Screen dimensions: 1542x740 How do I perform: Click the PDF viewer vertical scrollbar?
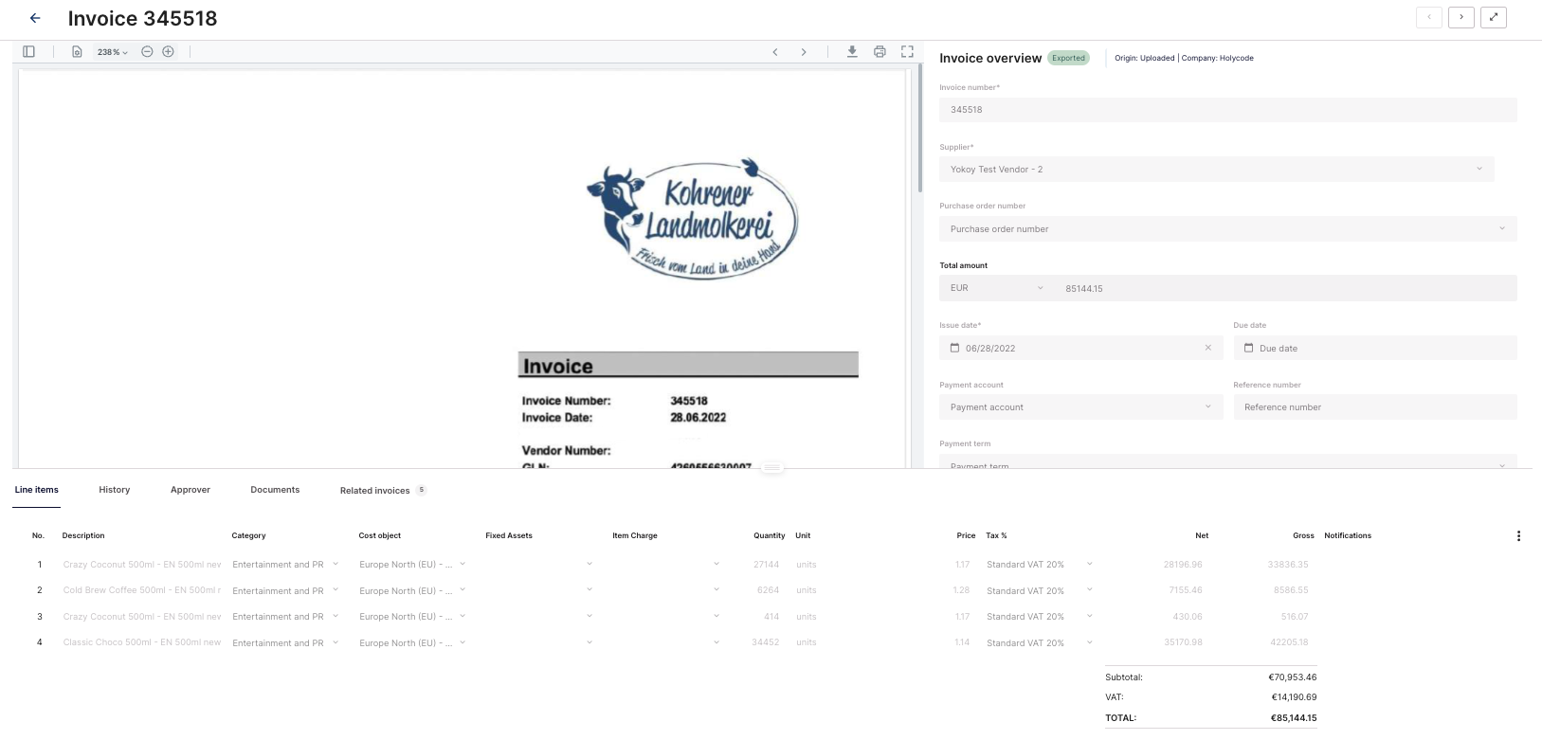click(919, 129)
